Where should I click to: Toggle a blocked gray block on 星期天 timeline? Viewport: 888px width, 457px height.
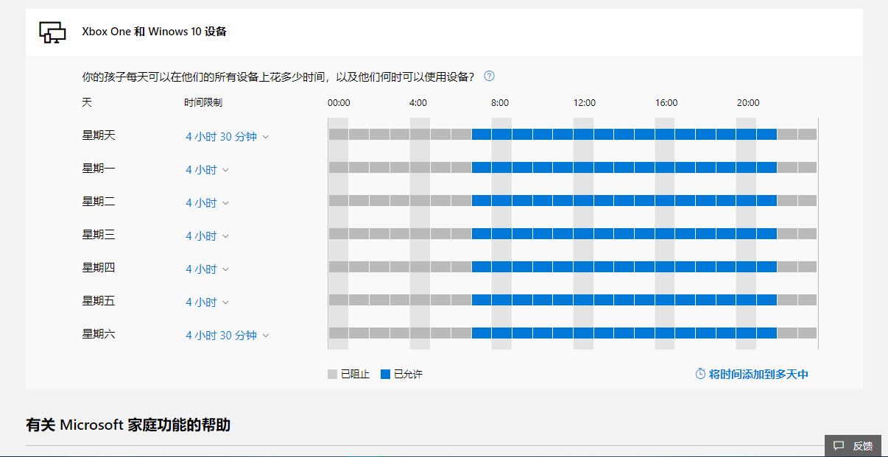(x=368, y=134)
